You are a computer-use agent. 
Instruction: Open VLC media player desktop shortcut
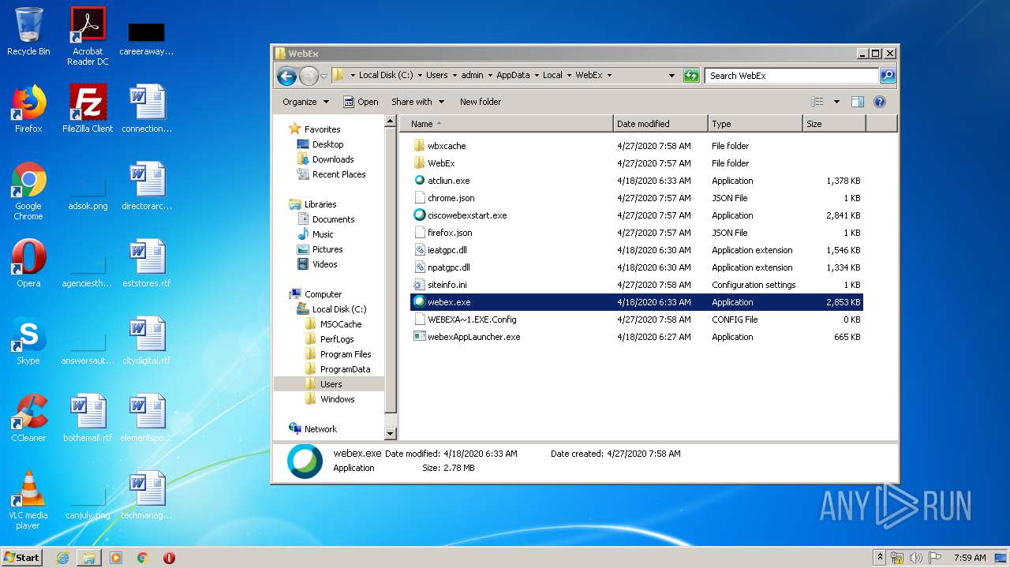click(28, 500)
